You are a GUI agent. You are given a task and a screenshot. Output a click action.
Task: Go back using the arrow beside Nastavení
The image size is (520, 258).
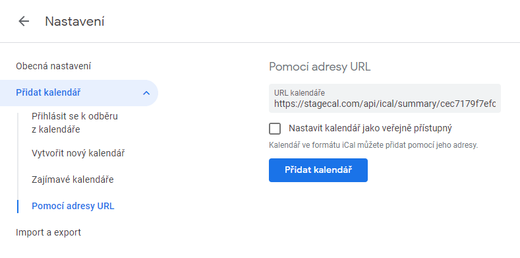(x=24, y=22)
